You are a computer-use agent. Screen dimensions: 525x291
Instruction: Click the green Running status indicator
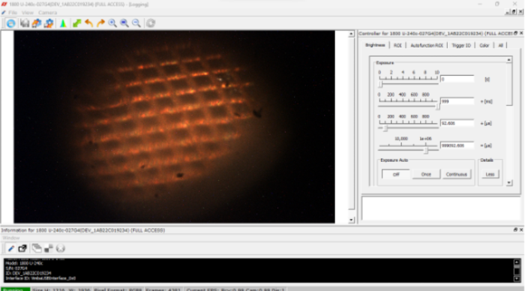click(x=16, y=289)
